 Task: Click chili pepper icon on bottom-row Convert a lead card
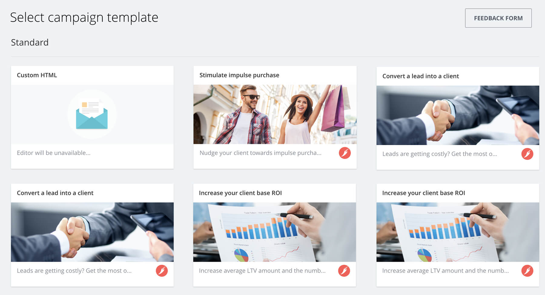162,271
